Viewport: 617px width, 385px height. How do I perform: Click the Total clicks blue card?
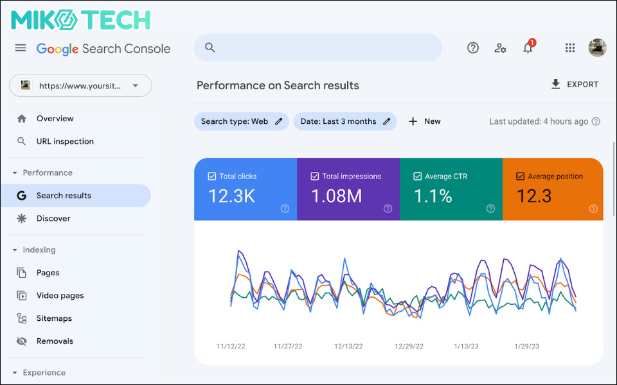(246, 189)
